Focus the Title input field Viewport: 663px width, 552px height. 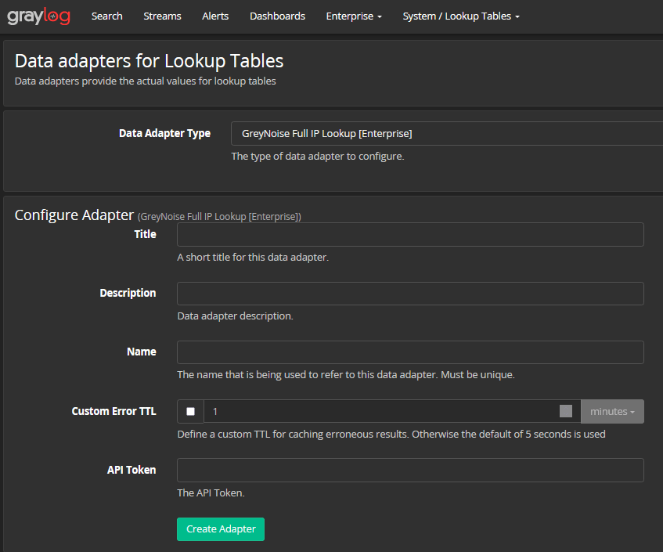410,234
